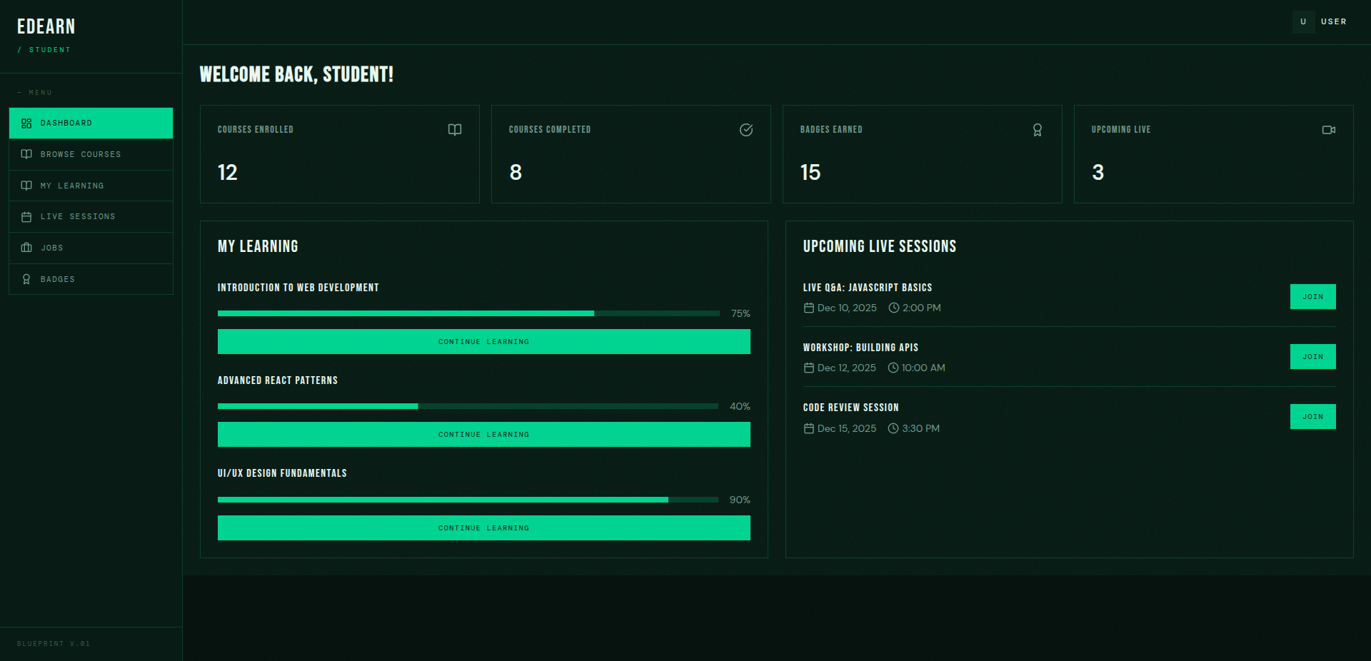Click the award icon on Badges Earned card
Image resolution: width=1371 pixels, height=661 pixels.
1038,130
